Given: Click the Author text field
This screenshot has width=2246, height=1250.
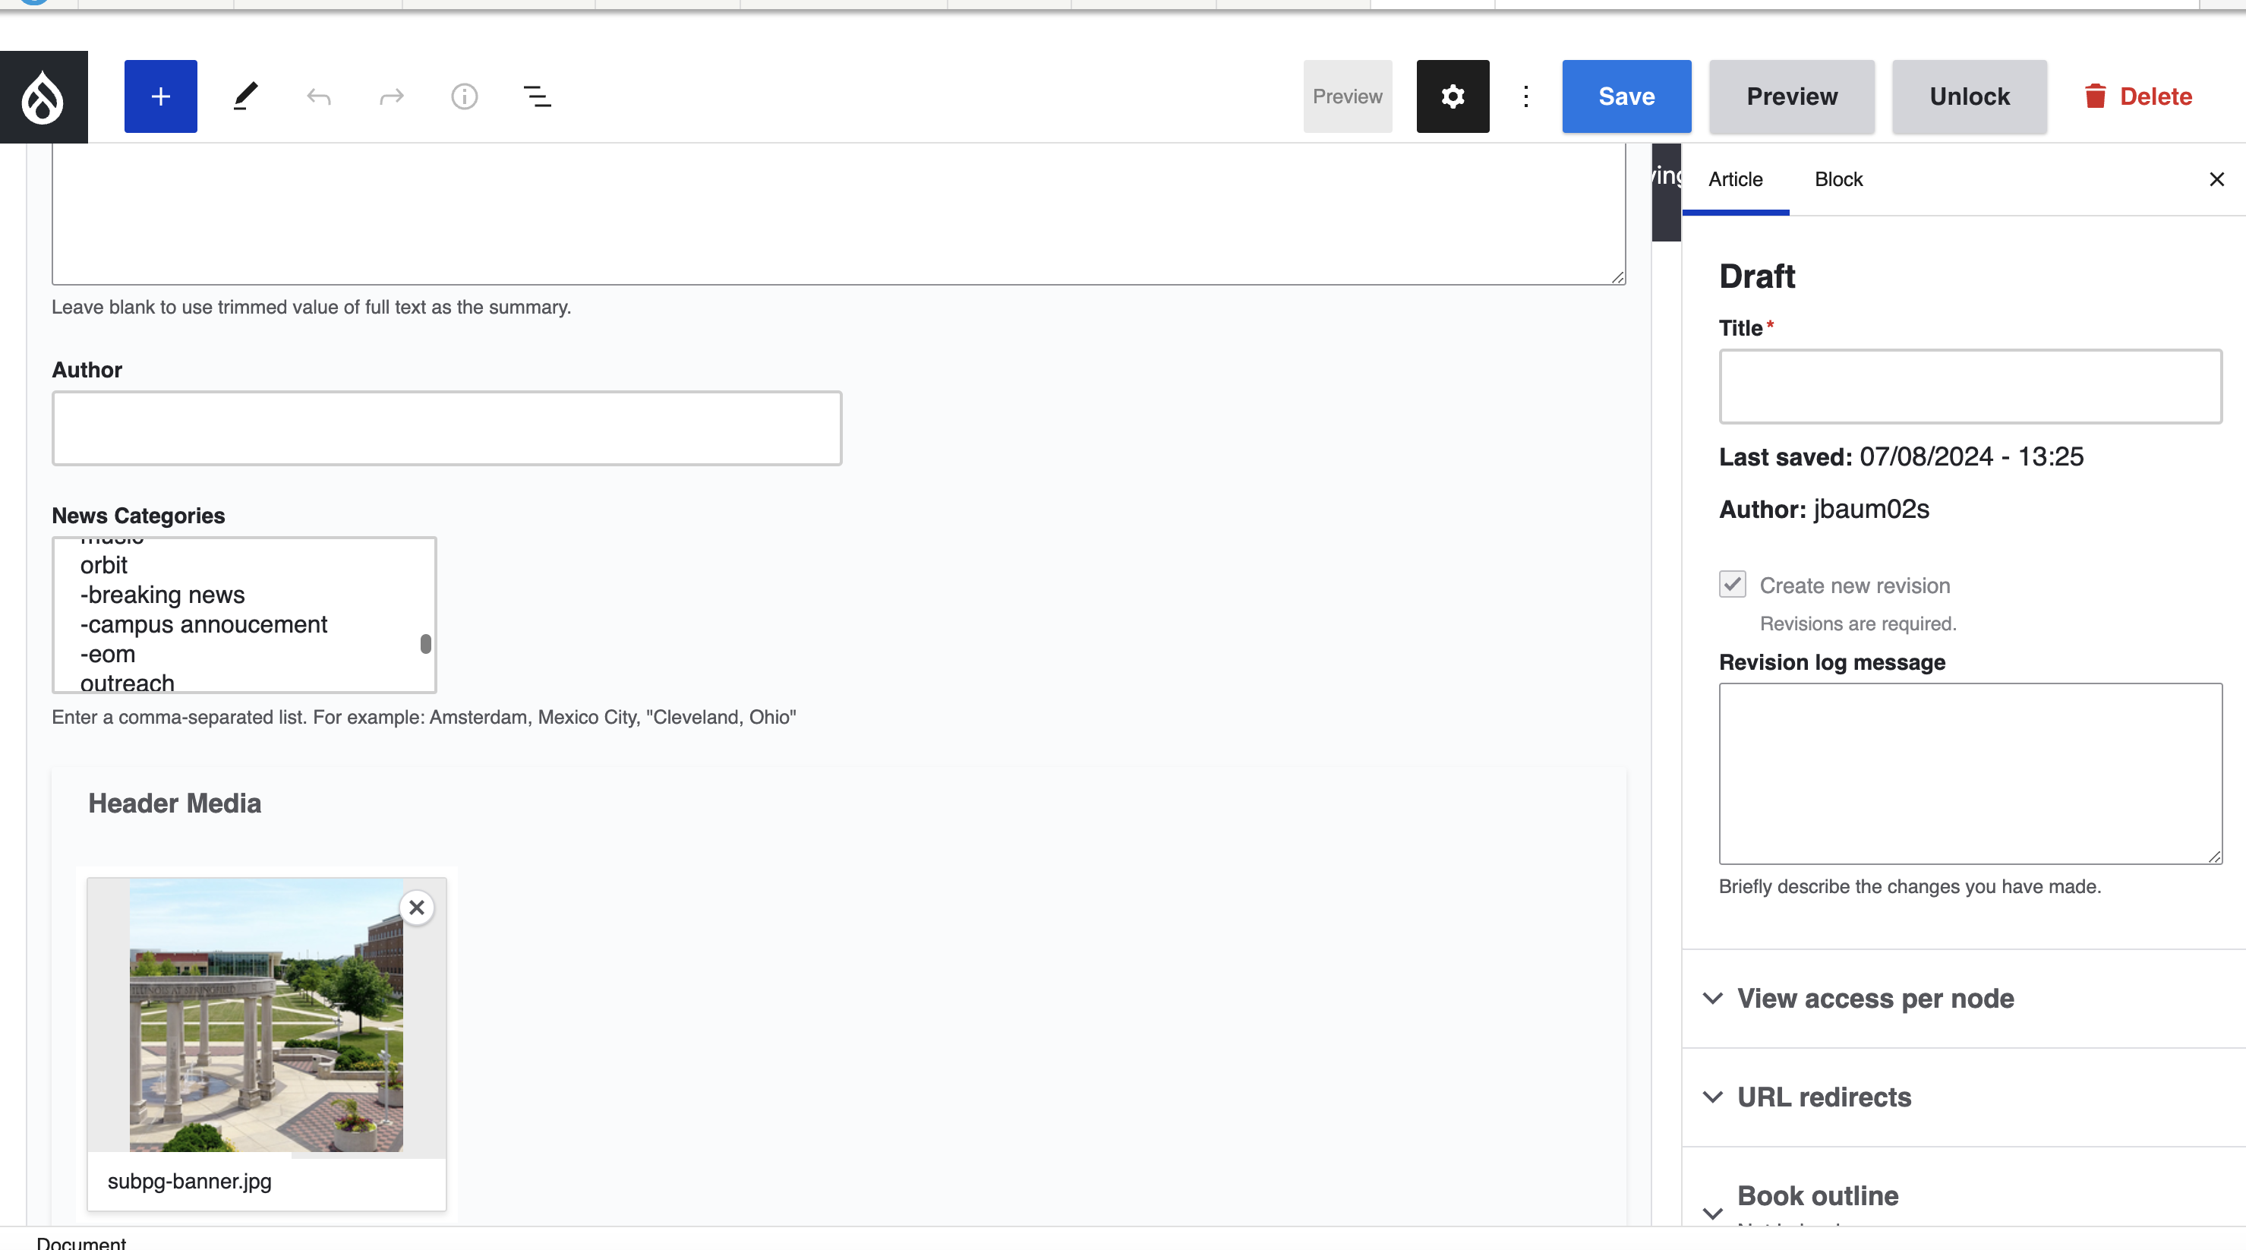Looking at the screenshot, I should 447,428.
